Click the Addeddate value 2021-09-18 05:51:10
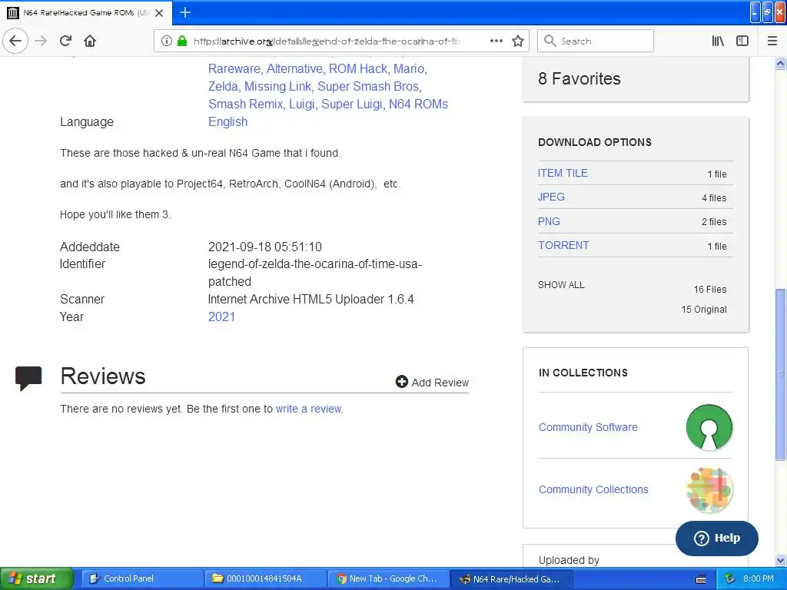787x590 pixels. coord(265,247)
